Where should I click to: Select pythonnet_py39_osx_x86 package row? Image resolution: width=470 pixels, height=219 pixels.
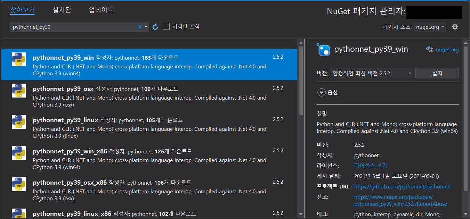[x=149, y=189]
